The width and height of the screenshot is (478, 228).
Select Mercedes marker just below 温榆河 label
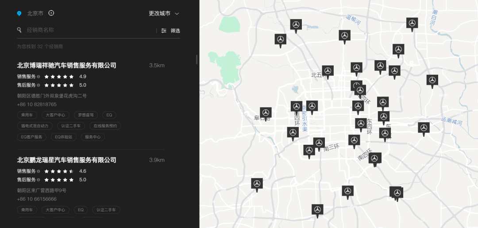344,36
